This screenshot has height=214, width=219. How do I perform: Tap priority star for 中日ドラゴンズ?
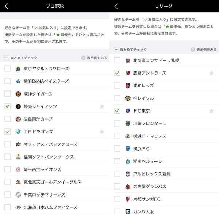102,132
